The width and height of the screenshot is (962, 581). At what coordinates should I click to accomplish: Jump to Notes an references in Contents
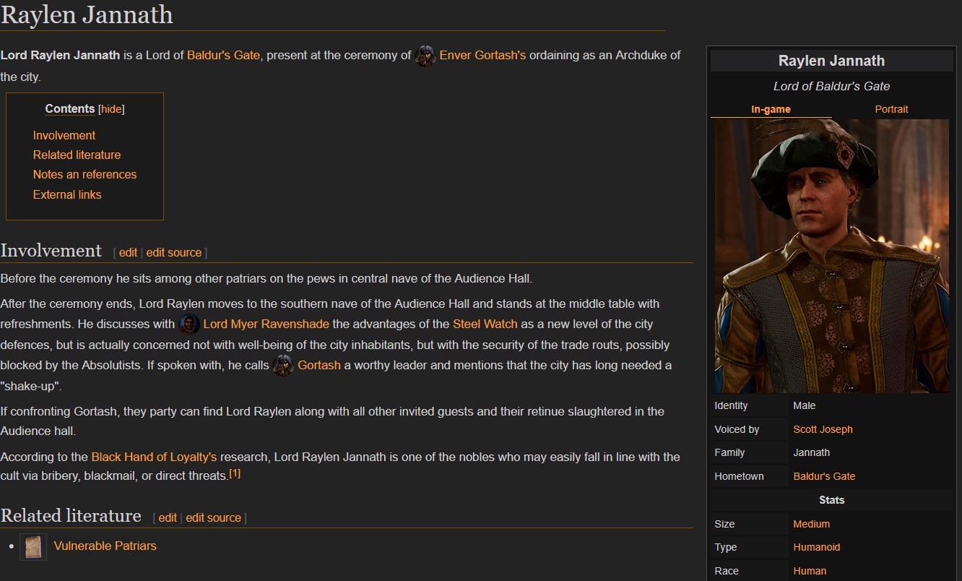click(x=84, y=174)
